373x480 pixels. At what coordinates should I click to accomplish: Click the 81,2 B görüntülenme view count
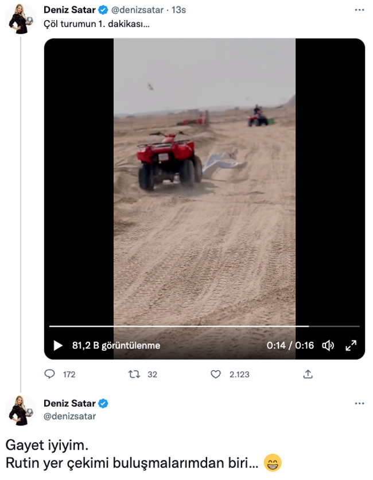point(116,346)
